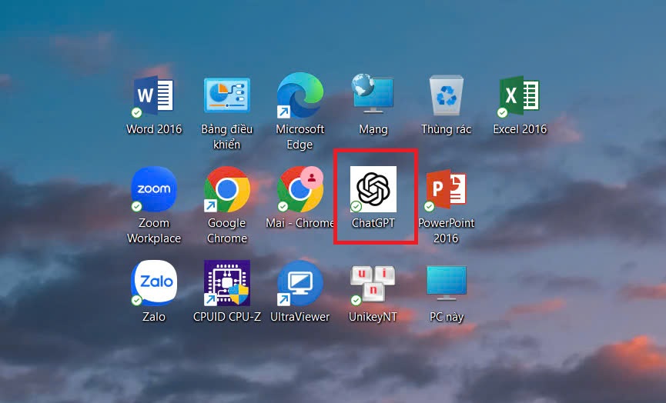
Task: Click the "UnikeyNT" label text
Action: 373,318
